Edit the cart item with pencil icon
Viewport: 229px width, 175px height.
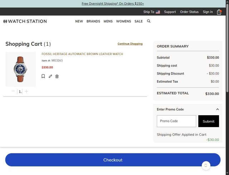tap(50, 76)
